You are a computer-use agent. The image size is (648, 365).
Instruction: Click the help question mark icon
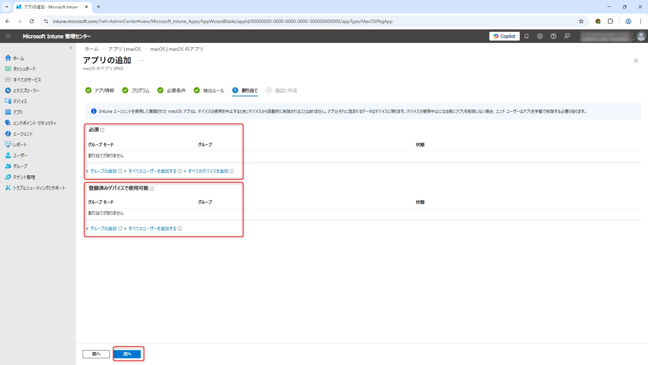(x=553, y=36)
